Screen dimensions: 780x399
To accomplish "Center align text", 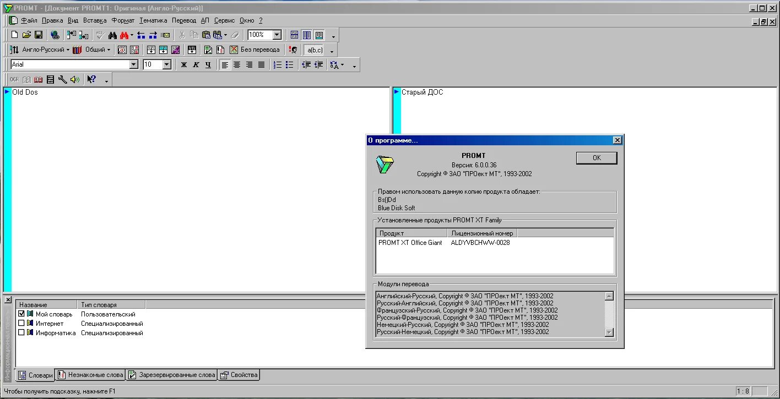I will [x=237, y=64].
